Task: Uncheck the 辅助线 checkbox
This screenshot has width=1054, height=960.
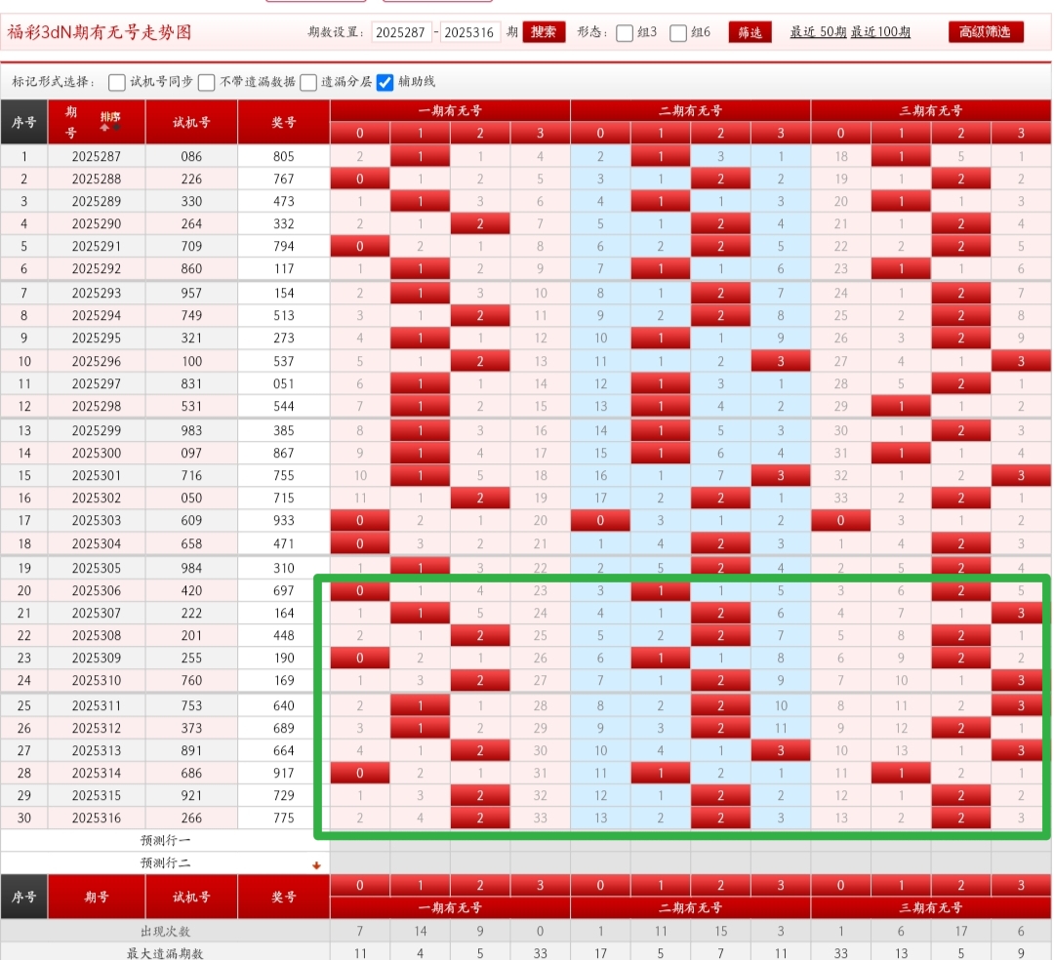Action: point(385,83)
